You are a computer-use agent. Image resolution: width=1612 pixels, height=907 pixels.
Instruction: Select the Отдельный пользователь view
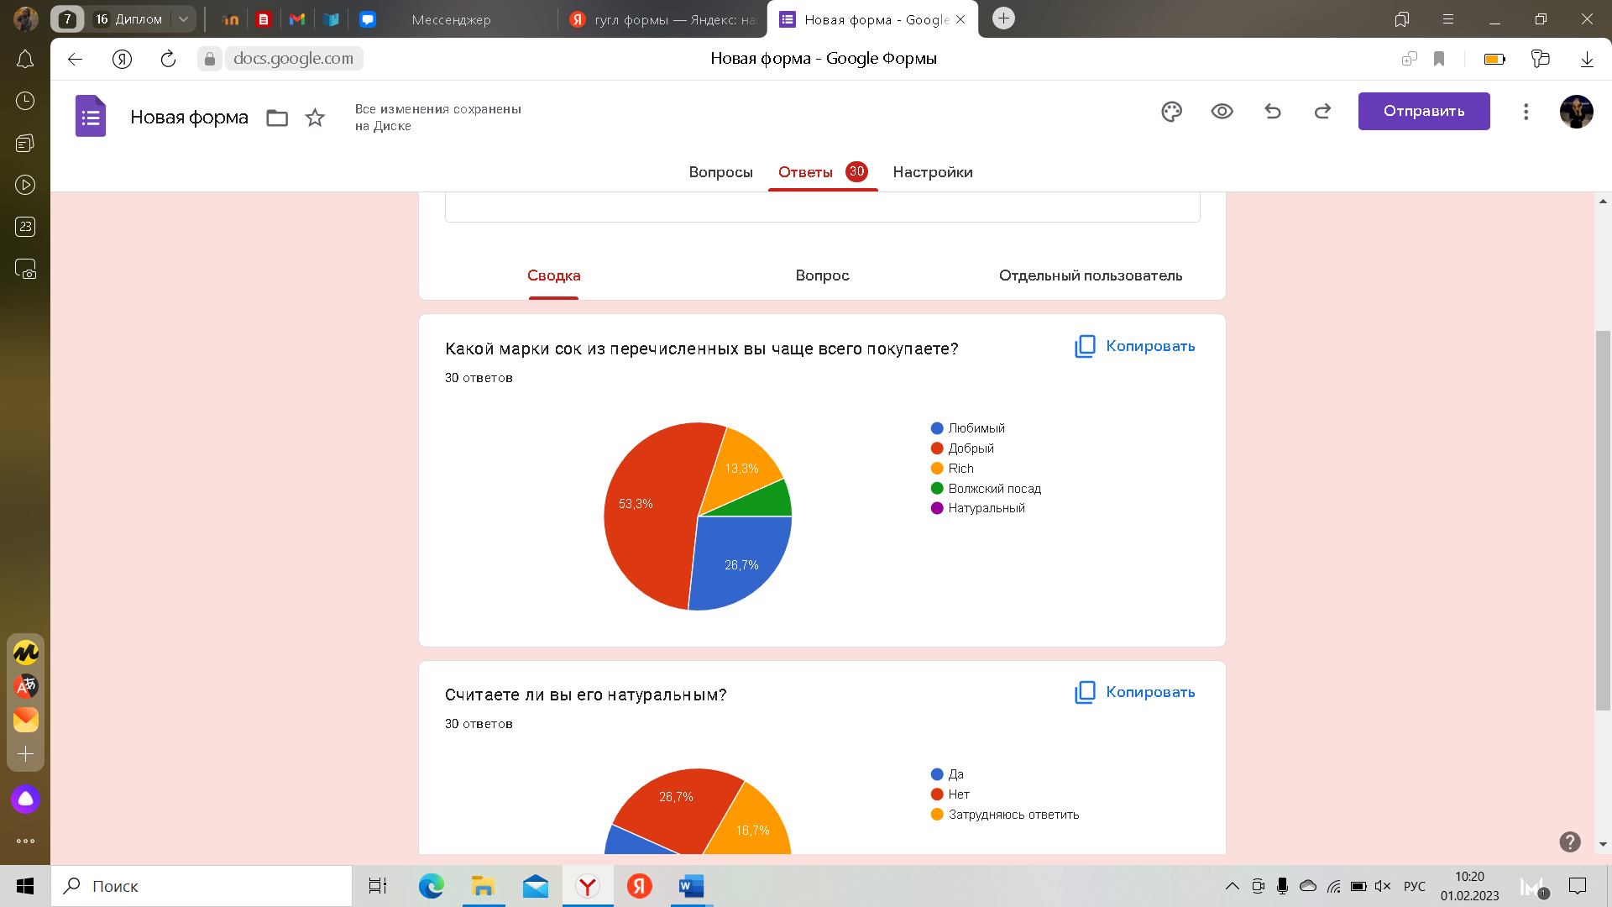coord(1091,275)
